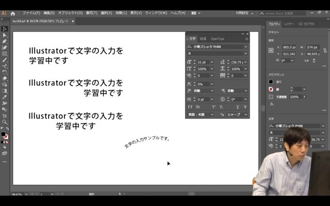Open the ウィンドウ(W) menu
Image resolution: width=330 pixels, height=206 pixels.
(x=156, y=13)
